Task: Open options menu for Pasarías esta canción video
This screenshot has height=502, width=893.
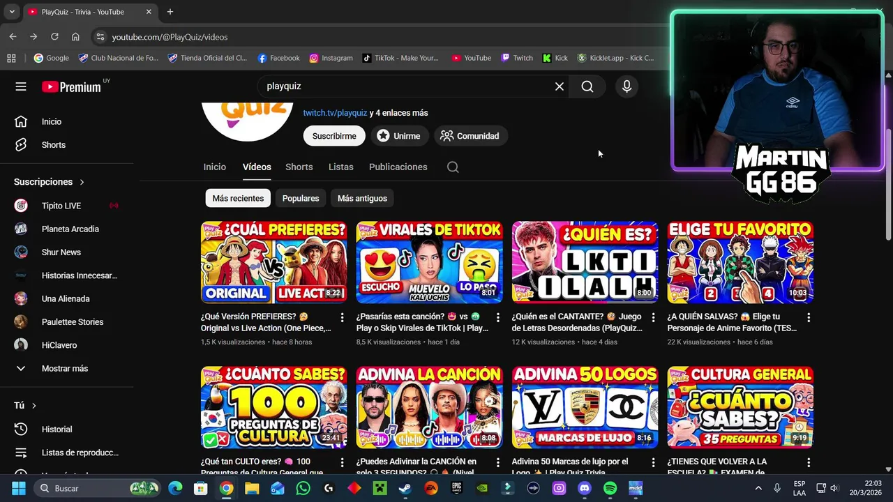Action: coord(497,317)
